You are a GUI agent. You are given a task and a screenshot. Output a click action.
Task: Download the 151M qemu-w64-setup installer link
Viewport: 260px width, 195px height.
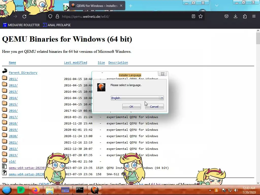pos(27,168)
